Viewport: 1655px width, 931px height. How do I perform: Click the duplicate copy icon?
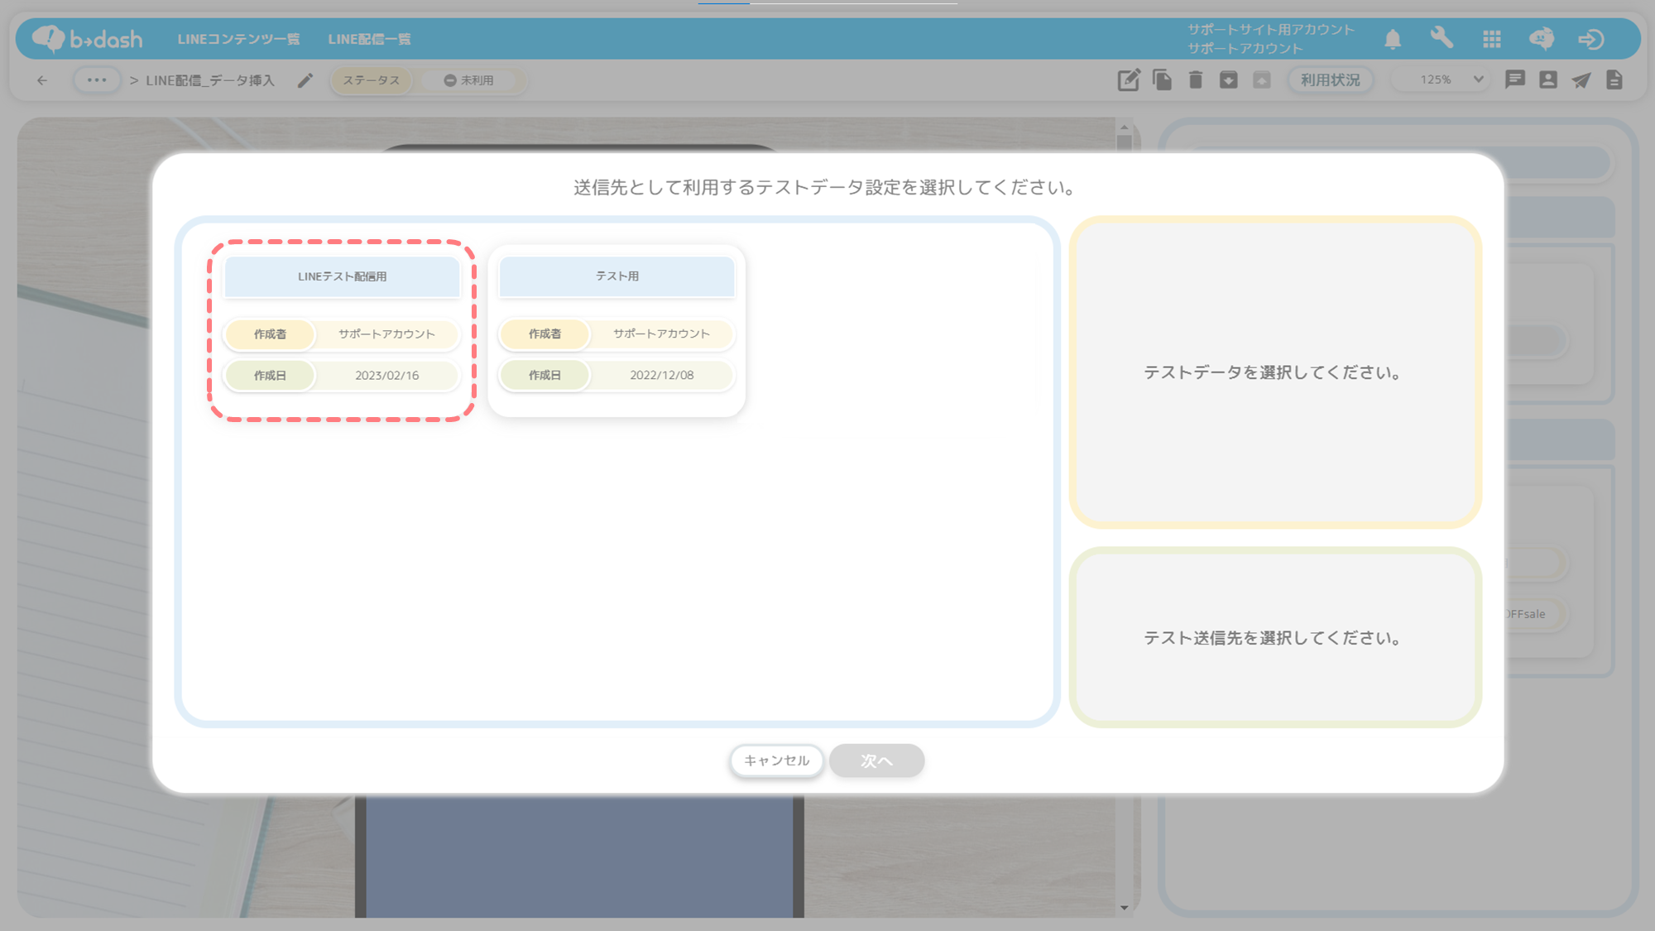tap(1162, 80)
